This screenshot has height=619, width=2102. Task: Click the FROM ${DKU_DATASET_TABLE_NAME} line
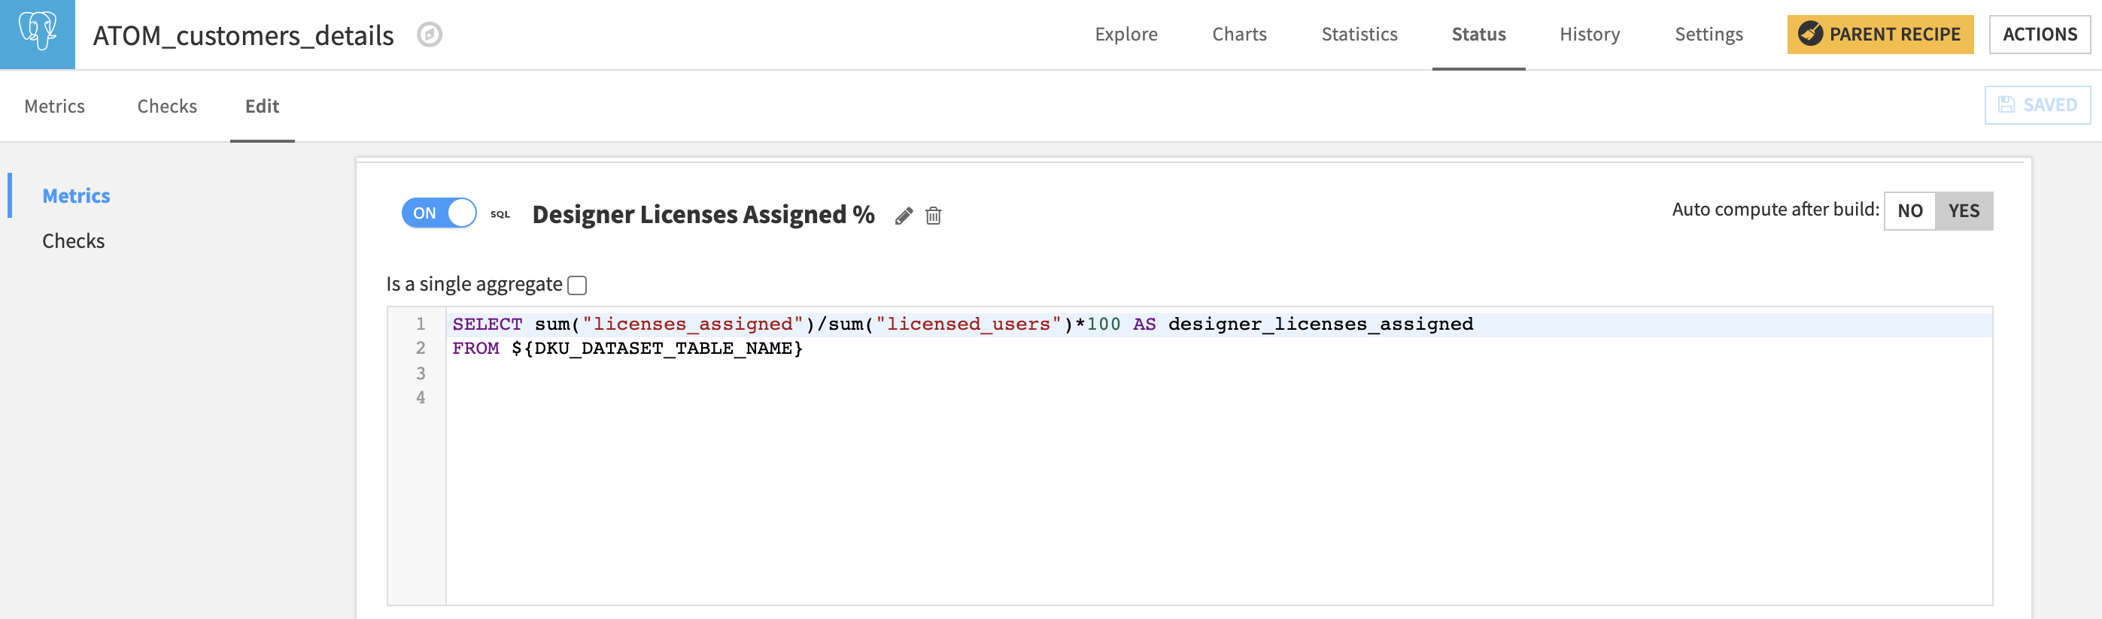tap(627, 349)
